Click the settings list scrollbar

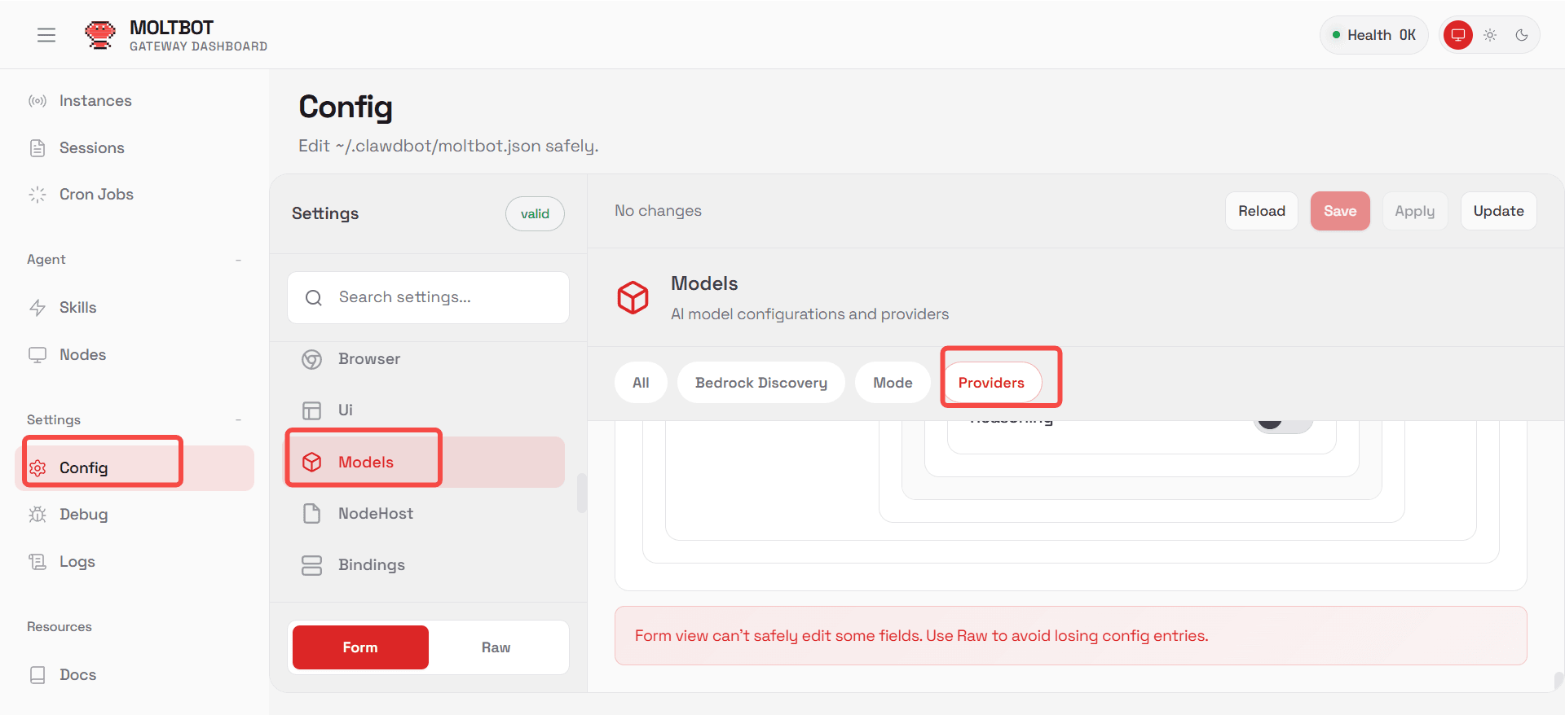pos(581,493)
